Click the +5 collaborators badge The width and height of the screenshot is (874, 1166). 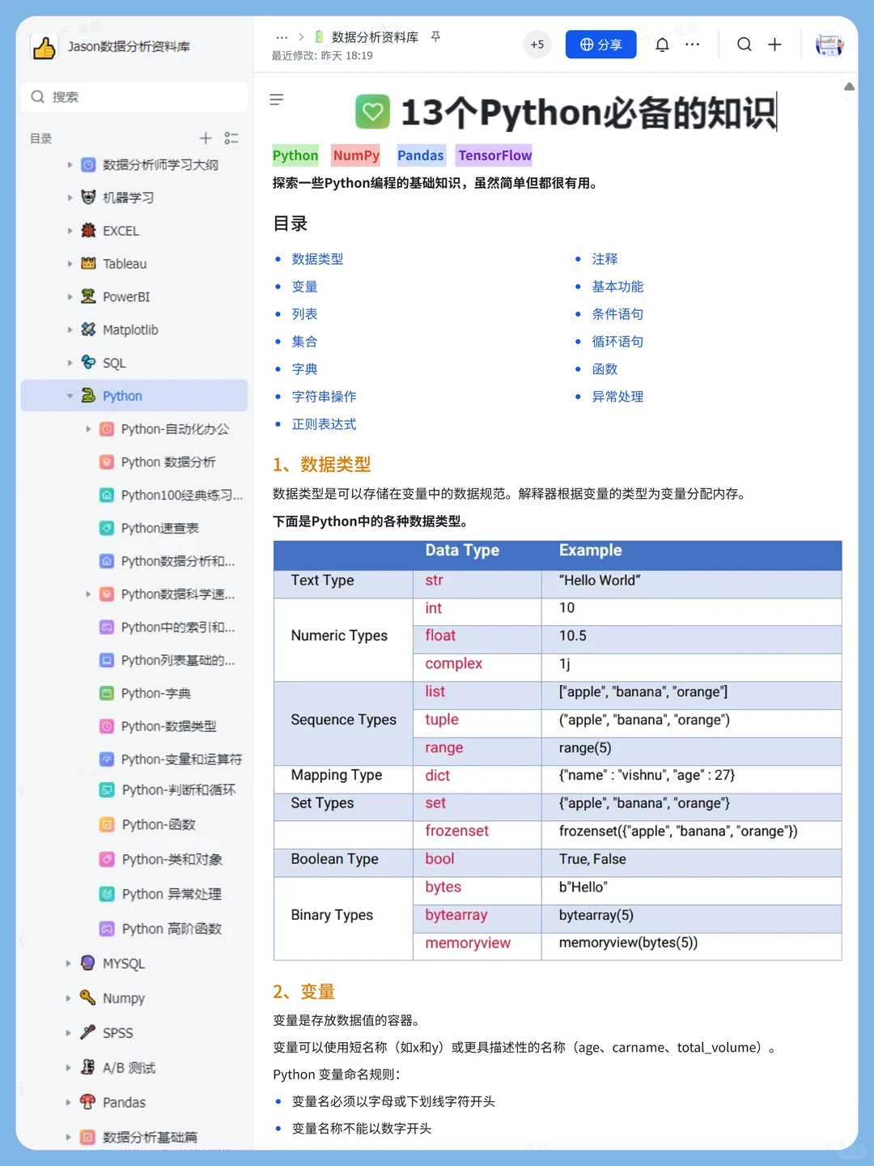coord(537,45)
